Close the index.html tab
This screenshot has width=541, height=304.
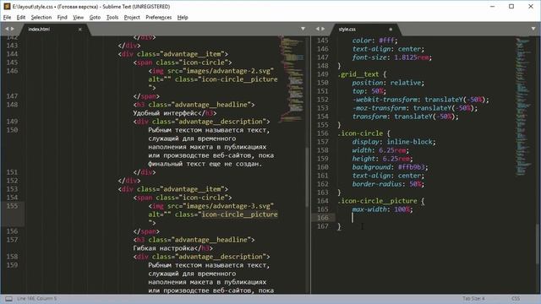pyautogui.click(x=80, y=30)
